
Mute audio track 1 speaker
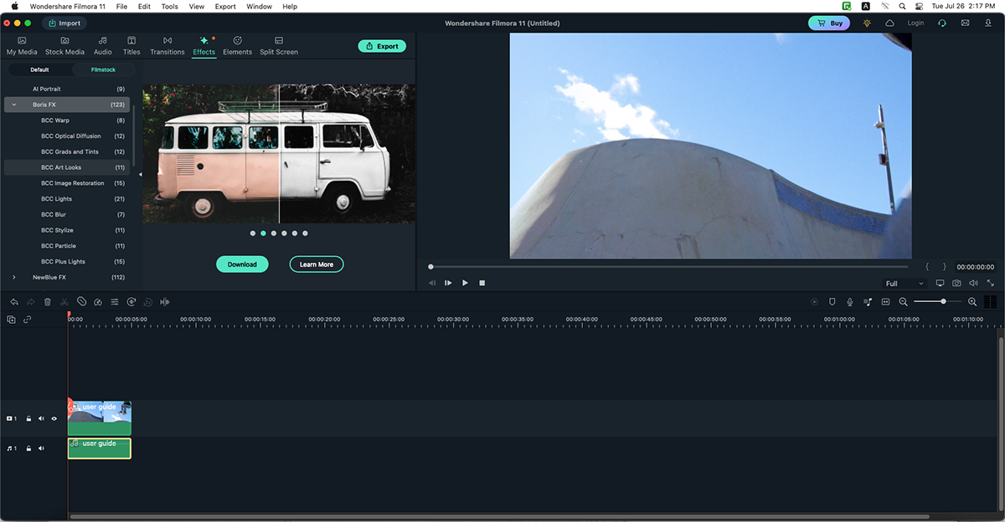[x=41, y=448]
